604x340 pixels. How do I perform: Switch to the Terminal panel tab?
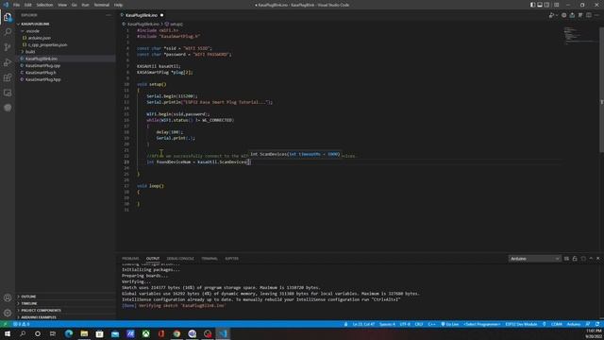click(x=210, y=259)
